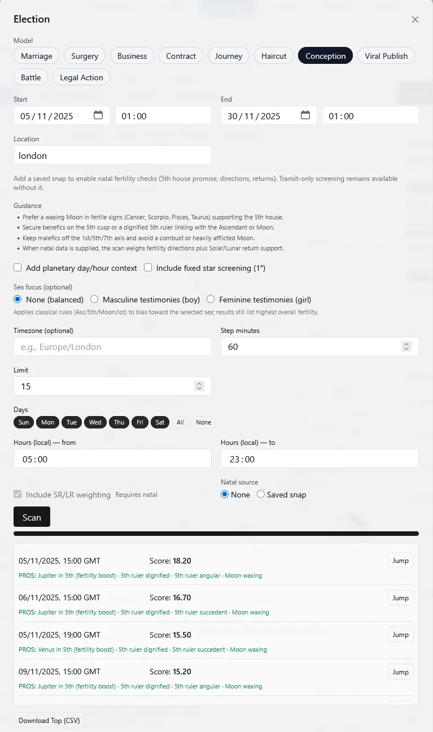The height and width of the screenshot is (732, 433).
Task: Run the Scan
Action: pos(32,517)
